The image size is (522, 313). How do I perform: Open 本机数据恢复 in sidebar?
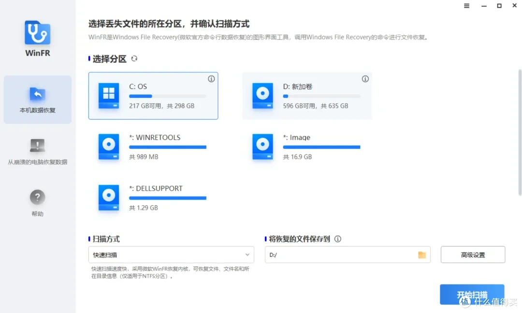(38, 100)
